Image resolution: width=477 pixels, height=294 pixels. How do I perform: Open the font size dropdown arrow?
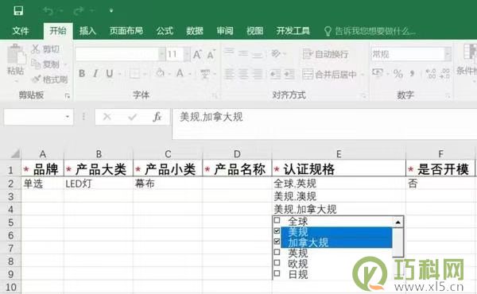click(187, 54)
